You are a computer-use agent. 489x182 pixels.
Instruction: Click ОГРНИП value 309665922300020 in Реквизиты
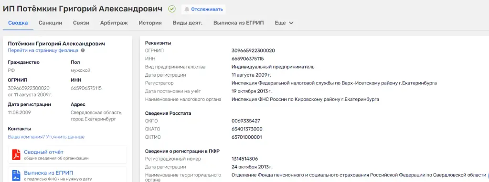pyautogui.click(x=253, y=51)
